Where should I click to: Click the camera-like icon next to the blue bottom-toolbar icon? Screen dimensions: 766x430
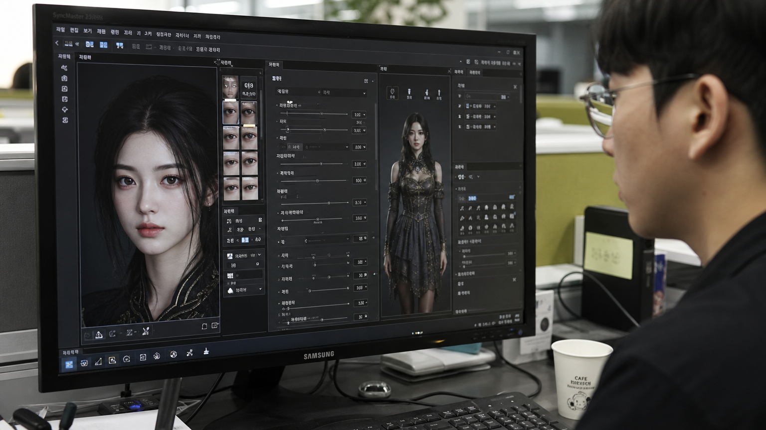84,363
